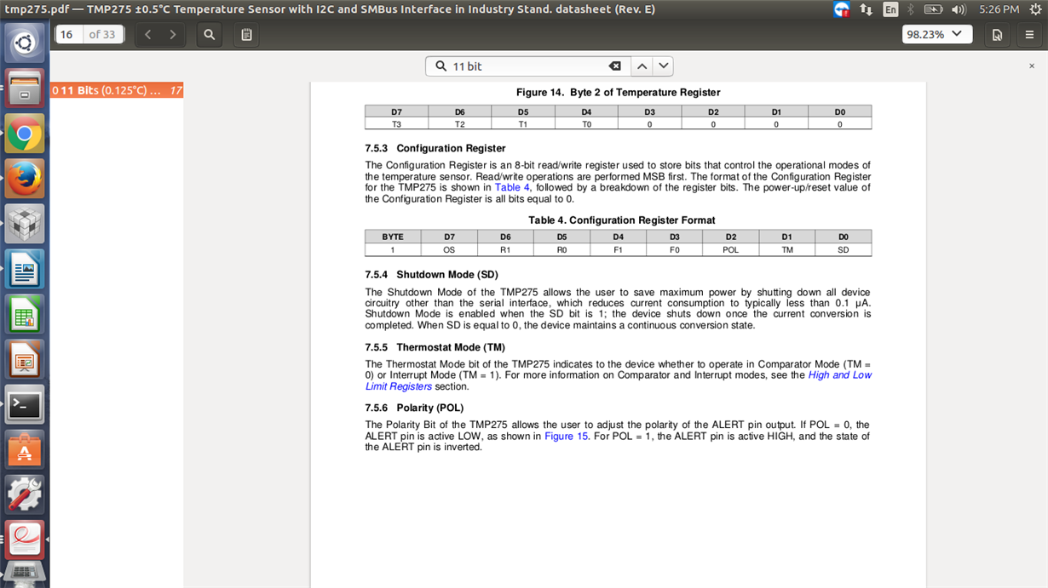
Task: Click the 'T3' cell in Figure 14
Action: (397, 124)
